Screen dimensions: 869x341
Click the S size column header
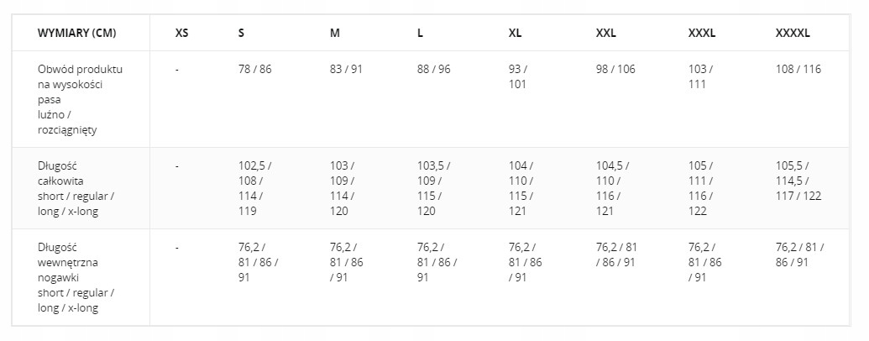tap(242, 34)
